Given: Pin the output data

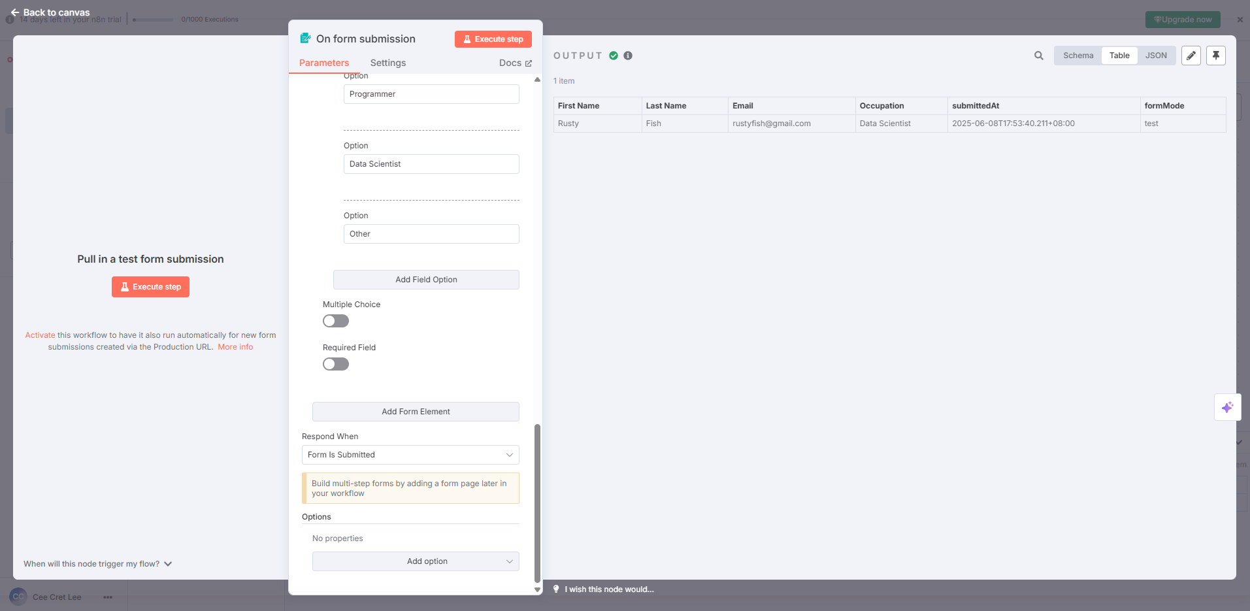Looking at the screenshot, I should [1215, 56].
